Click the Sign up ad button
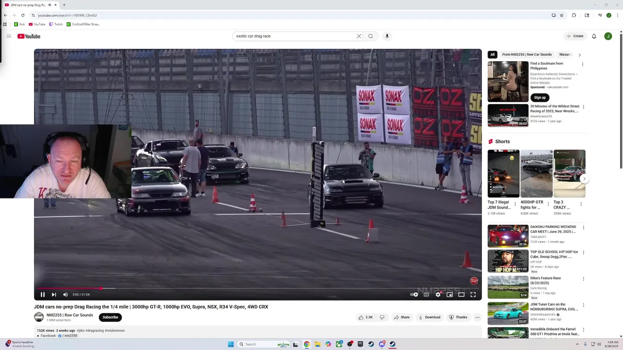The width and height of the screenshot is (623, 350). tap(540, 98)
